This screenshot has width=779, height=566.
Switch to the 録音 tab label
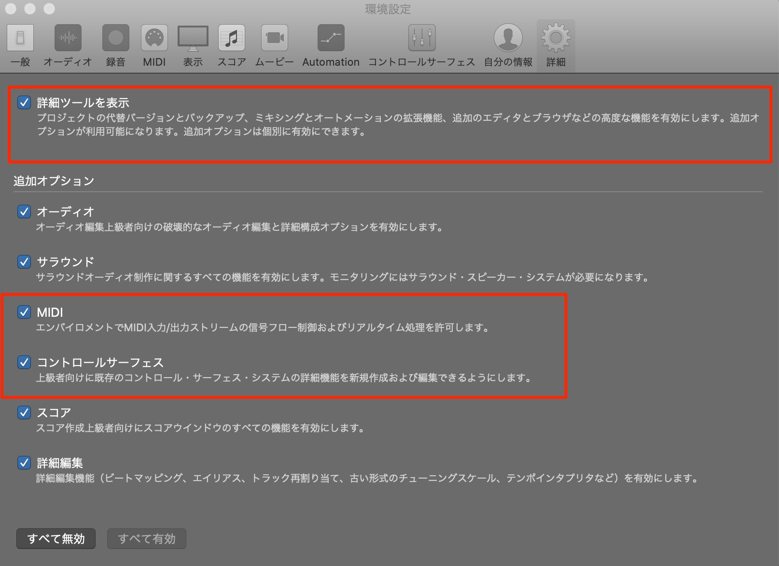tap(115, 62)
